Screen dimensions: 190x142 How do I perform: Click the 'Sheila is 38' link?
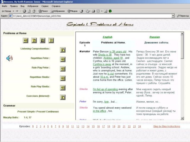click(x=105, y=55)
